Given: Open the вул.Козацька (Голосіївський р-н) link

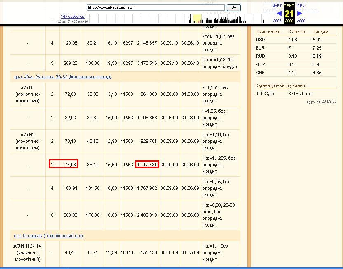Looking at the screenshot, I should (49, 236).
